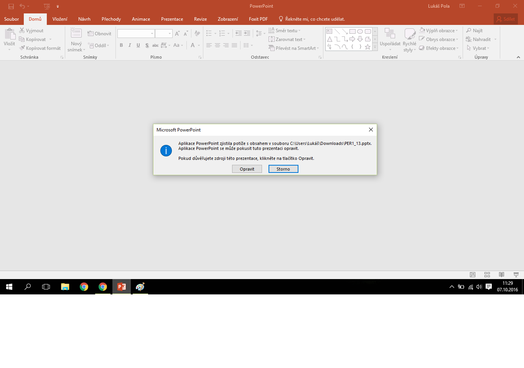Click the Najít search button
This screenshot has height=368, width=524.
tap(475, 31)
